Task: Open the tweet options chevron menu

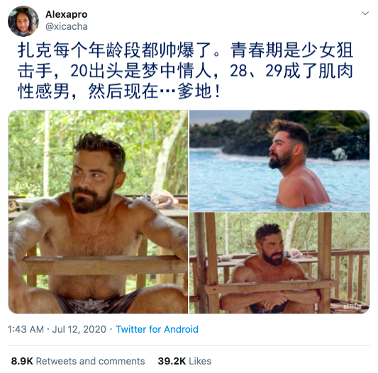Action: click(365, 13)
